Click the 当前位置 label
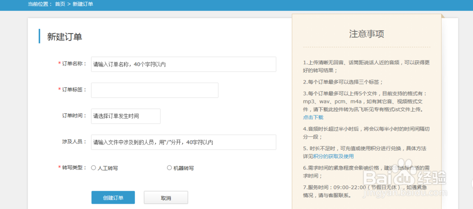Screen dimensions: 473x209 coord(40,5)
